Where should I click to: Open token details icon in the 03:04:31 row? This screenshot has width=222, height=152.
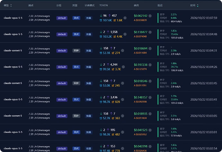pyautogui.click(x=123, y=51)
